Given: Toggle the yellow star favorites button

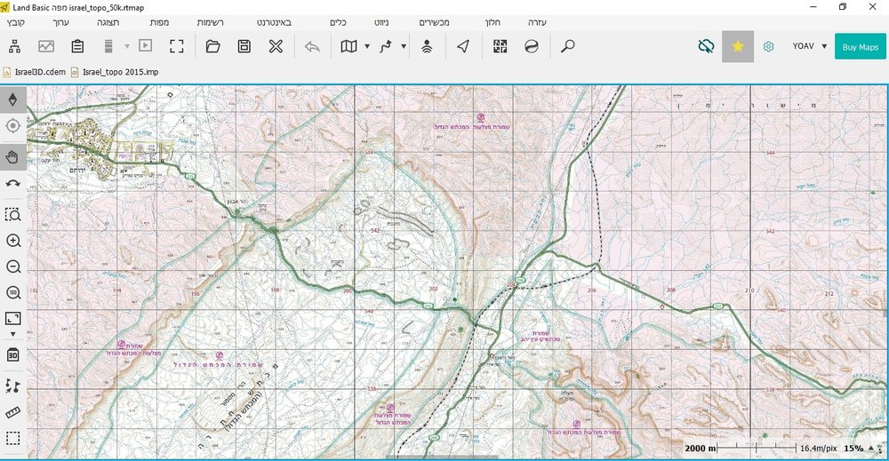Looking at the screenshot, I should pyautogui.click(x=738, y=46).
